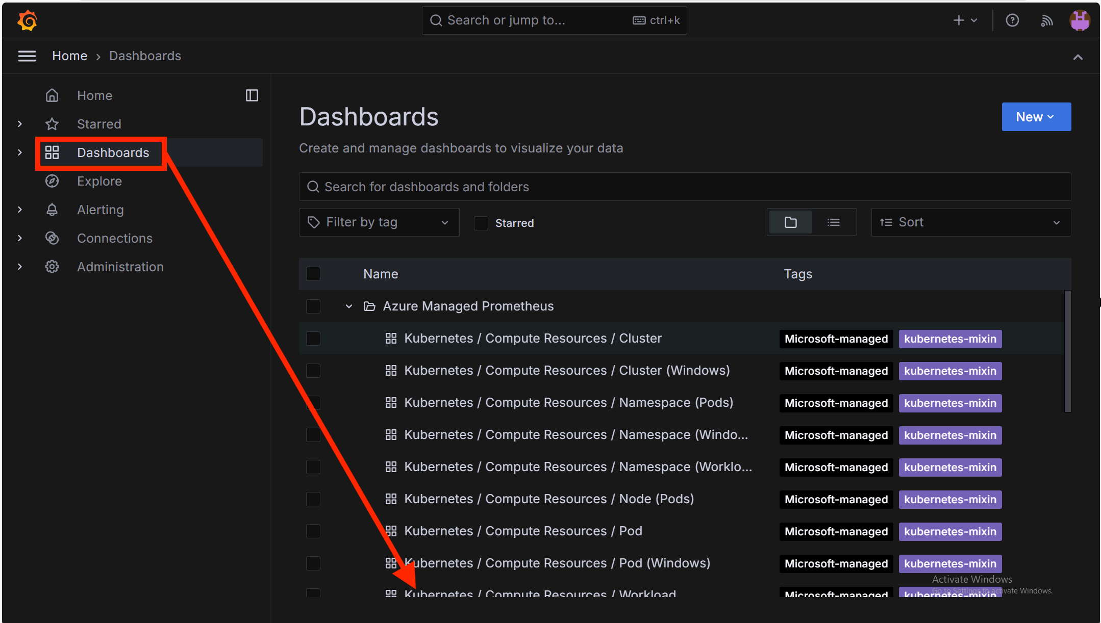Click the Name column header
This screenshot has width=1101, height=623.
coord(381,274)
